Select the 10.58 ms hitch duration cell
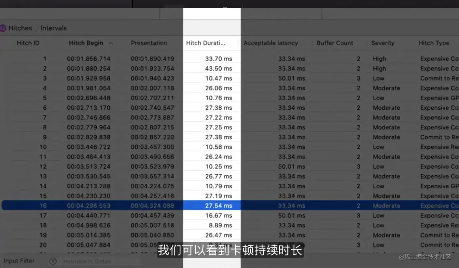This screenshot has height=268, width=459. pos(218,147)
